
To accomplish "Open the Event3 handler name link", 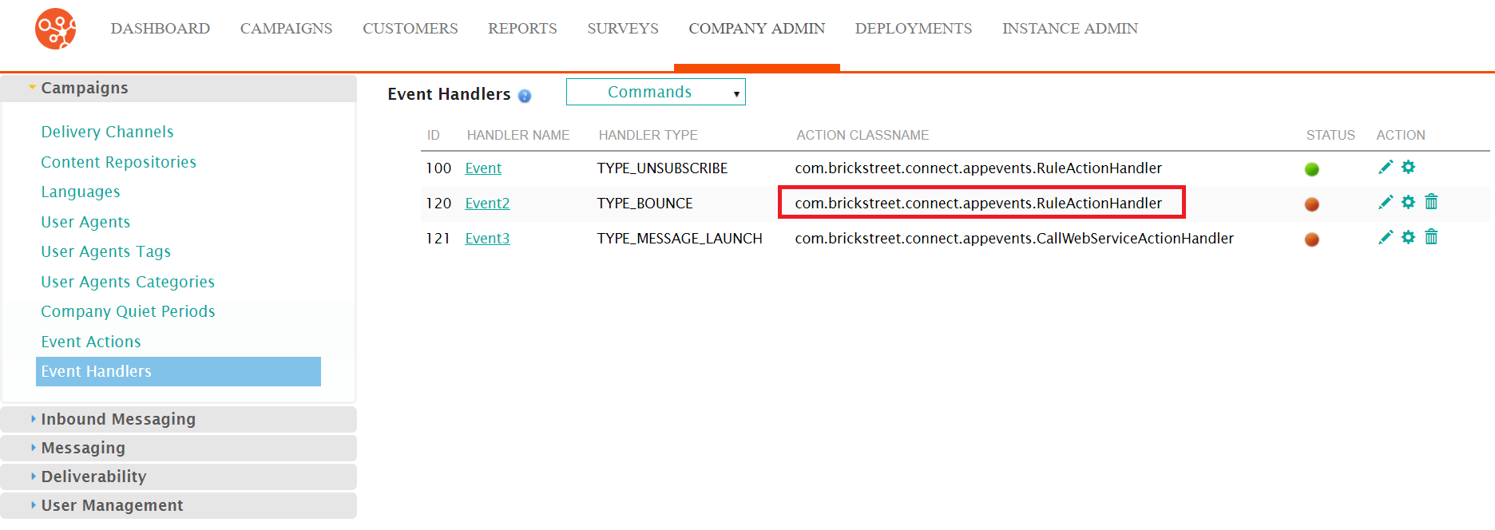I will click(x=487, y=239).
